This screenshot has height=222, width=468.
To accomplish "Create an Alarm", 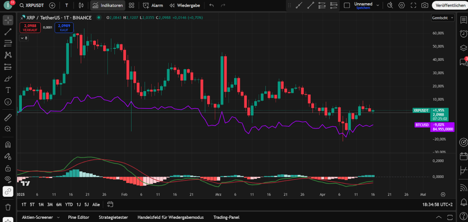I will click(153, 5).
